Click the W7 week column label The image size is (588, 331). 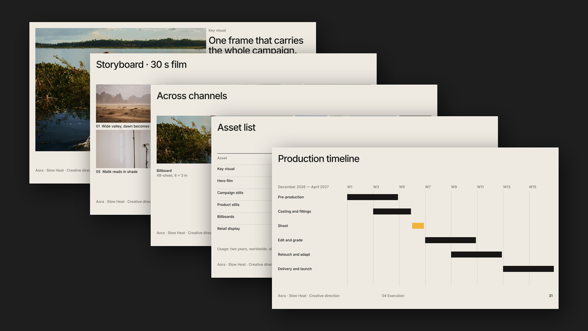[428, 187]
